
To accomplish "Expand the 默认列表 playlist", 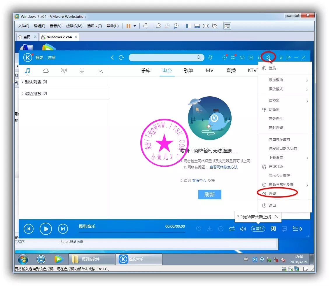I will click(34, 82).
